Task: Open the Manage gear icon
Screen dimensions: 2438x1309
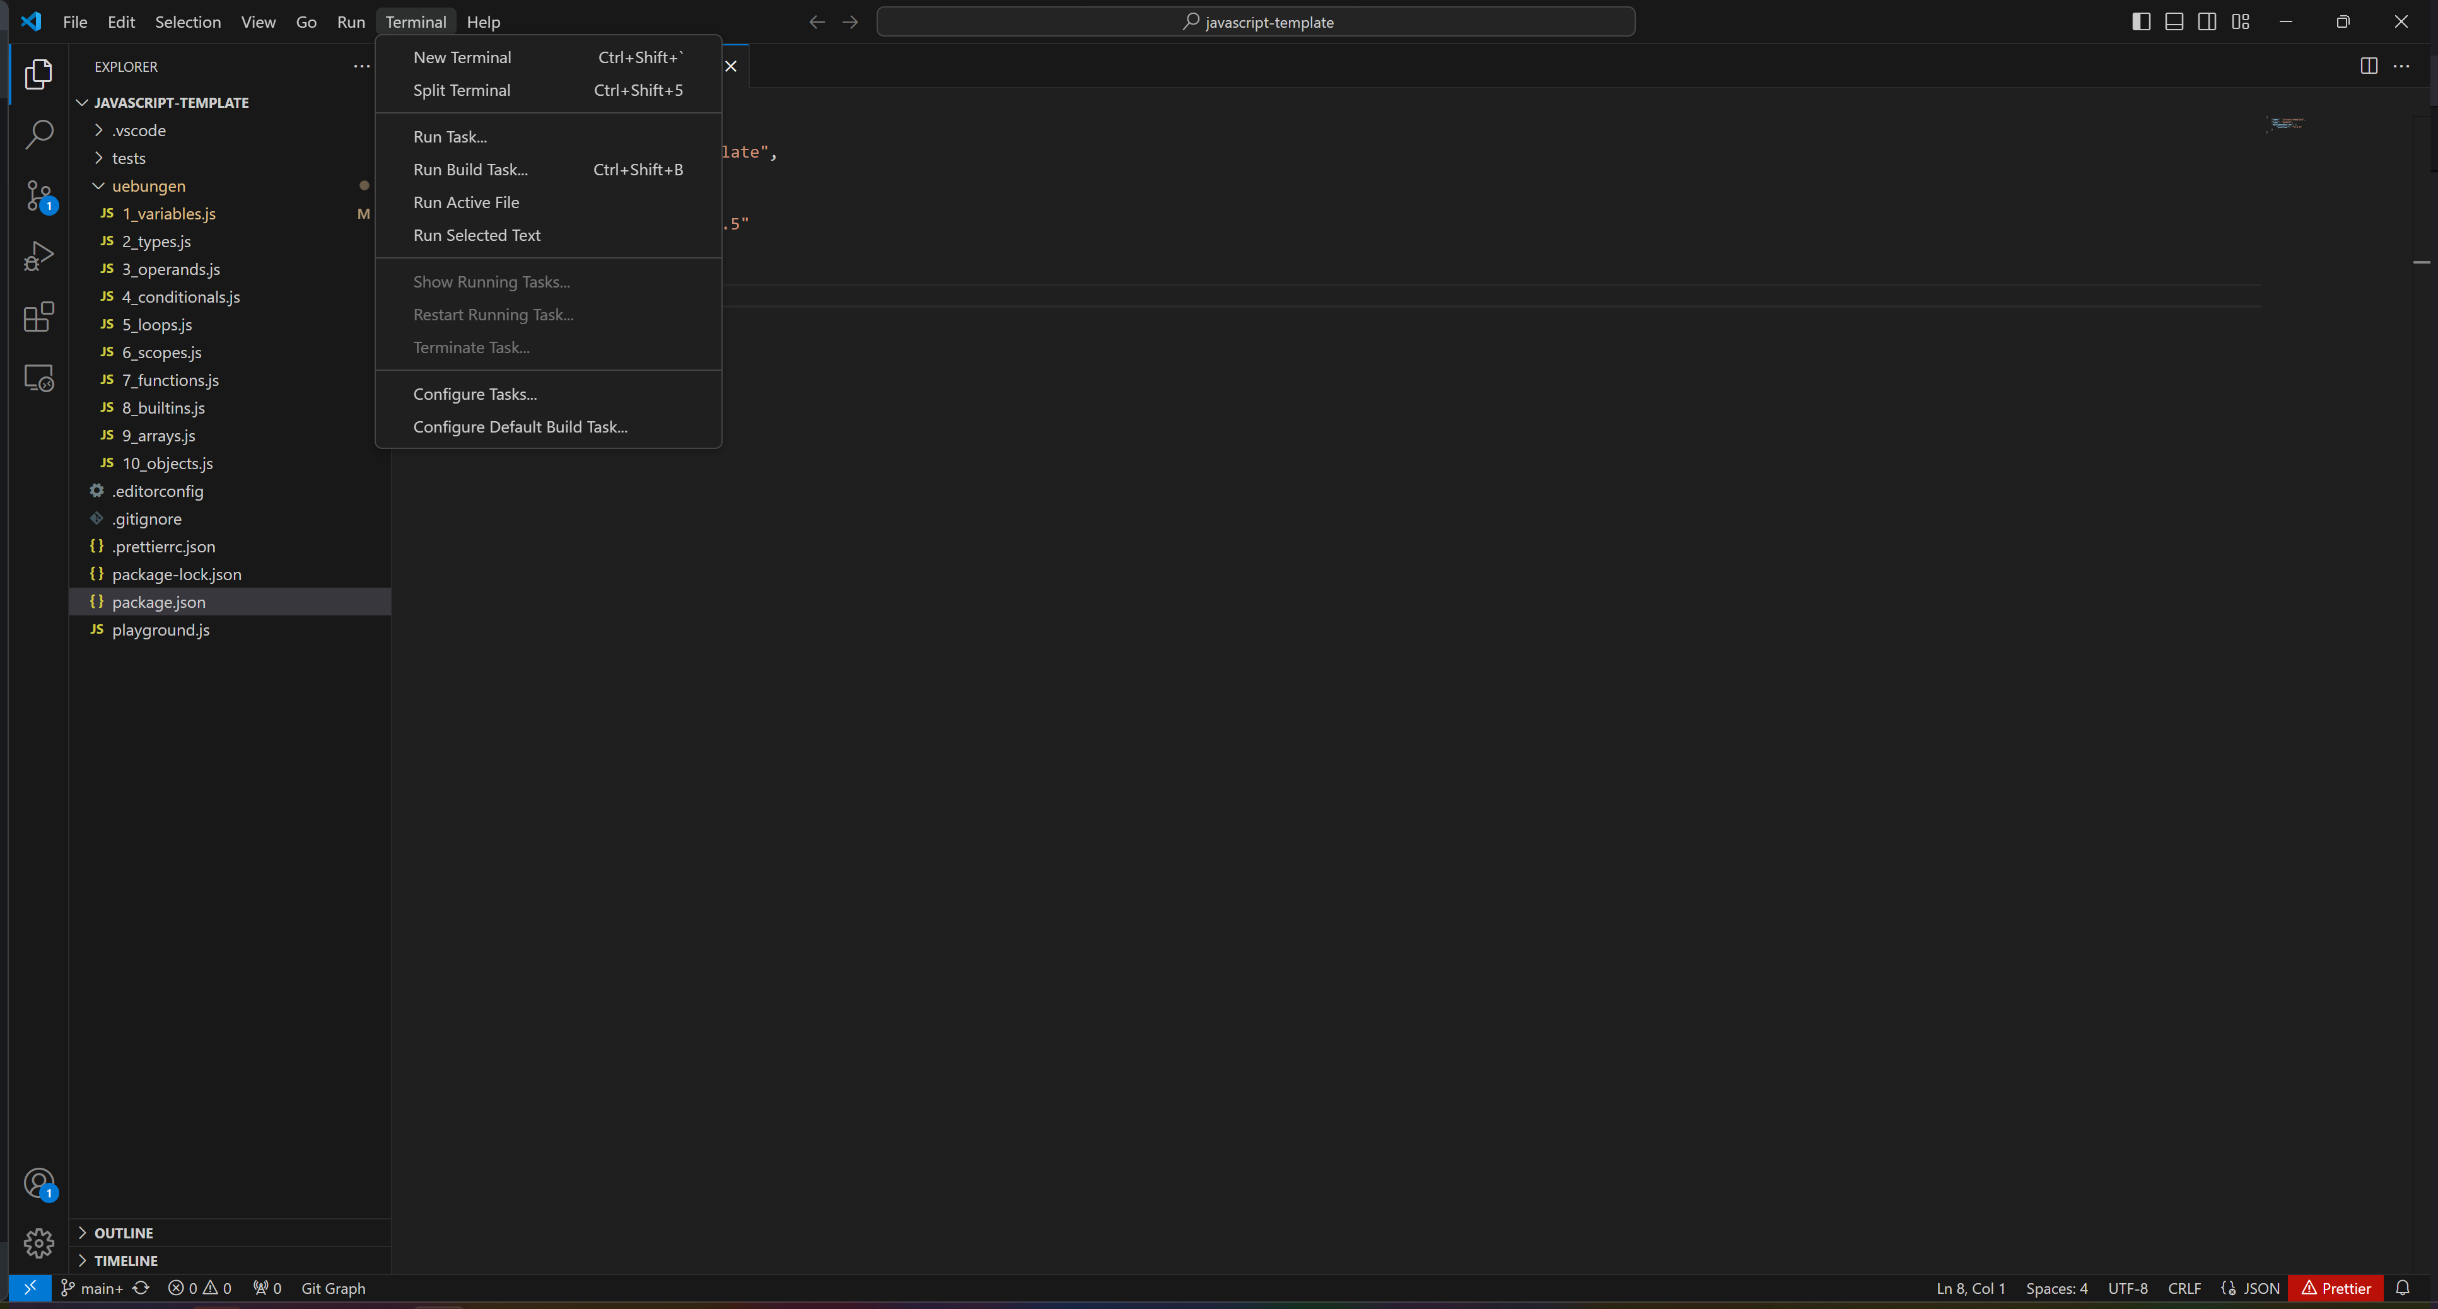Action: pyautogui.click(x=38, y=1243)
